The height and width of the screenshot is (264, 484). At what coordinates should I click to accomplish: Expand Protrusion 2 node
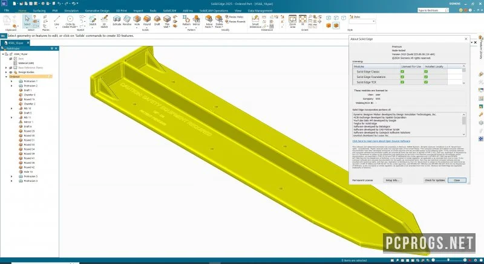[x=11, y=86]
